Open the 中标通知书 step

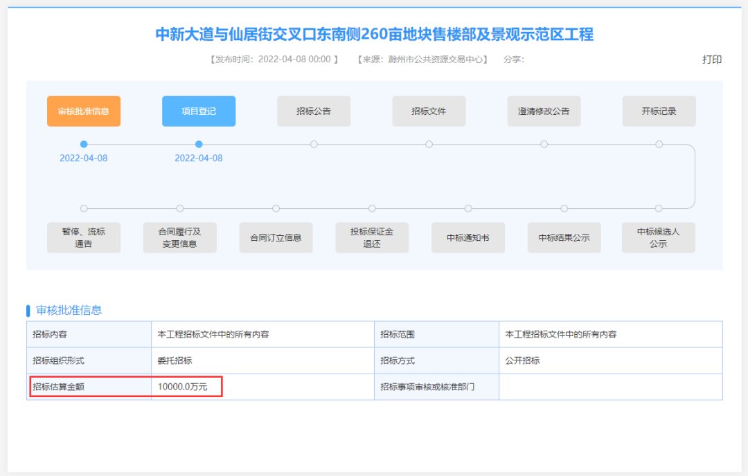coord(468,237)
